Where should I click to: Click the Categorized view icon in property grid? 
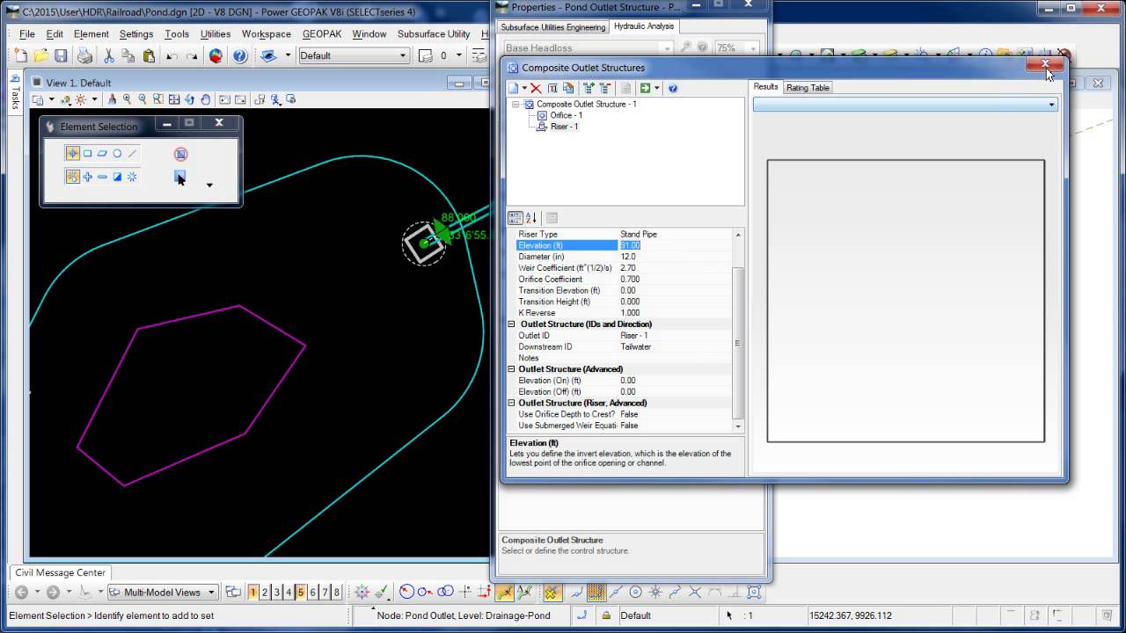click(515, 218)
